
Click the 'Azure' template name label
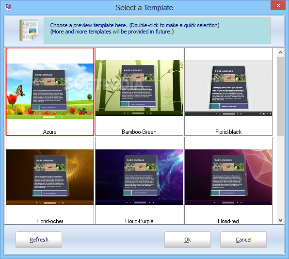tap(50, 132)
